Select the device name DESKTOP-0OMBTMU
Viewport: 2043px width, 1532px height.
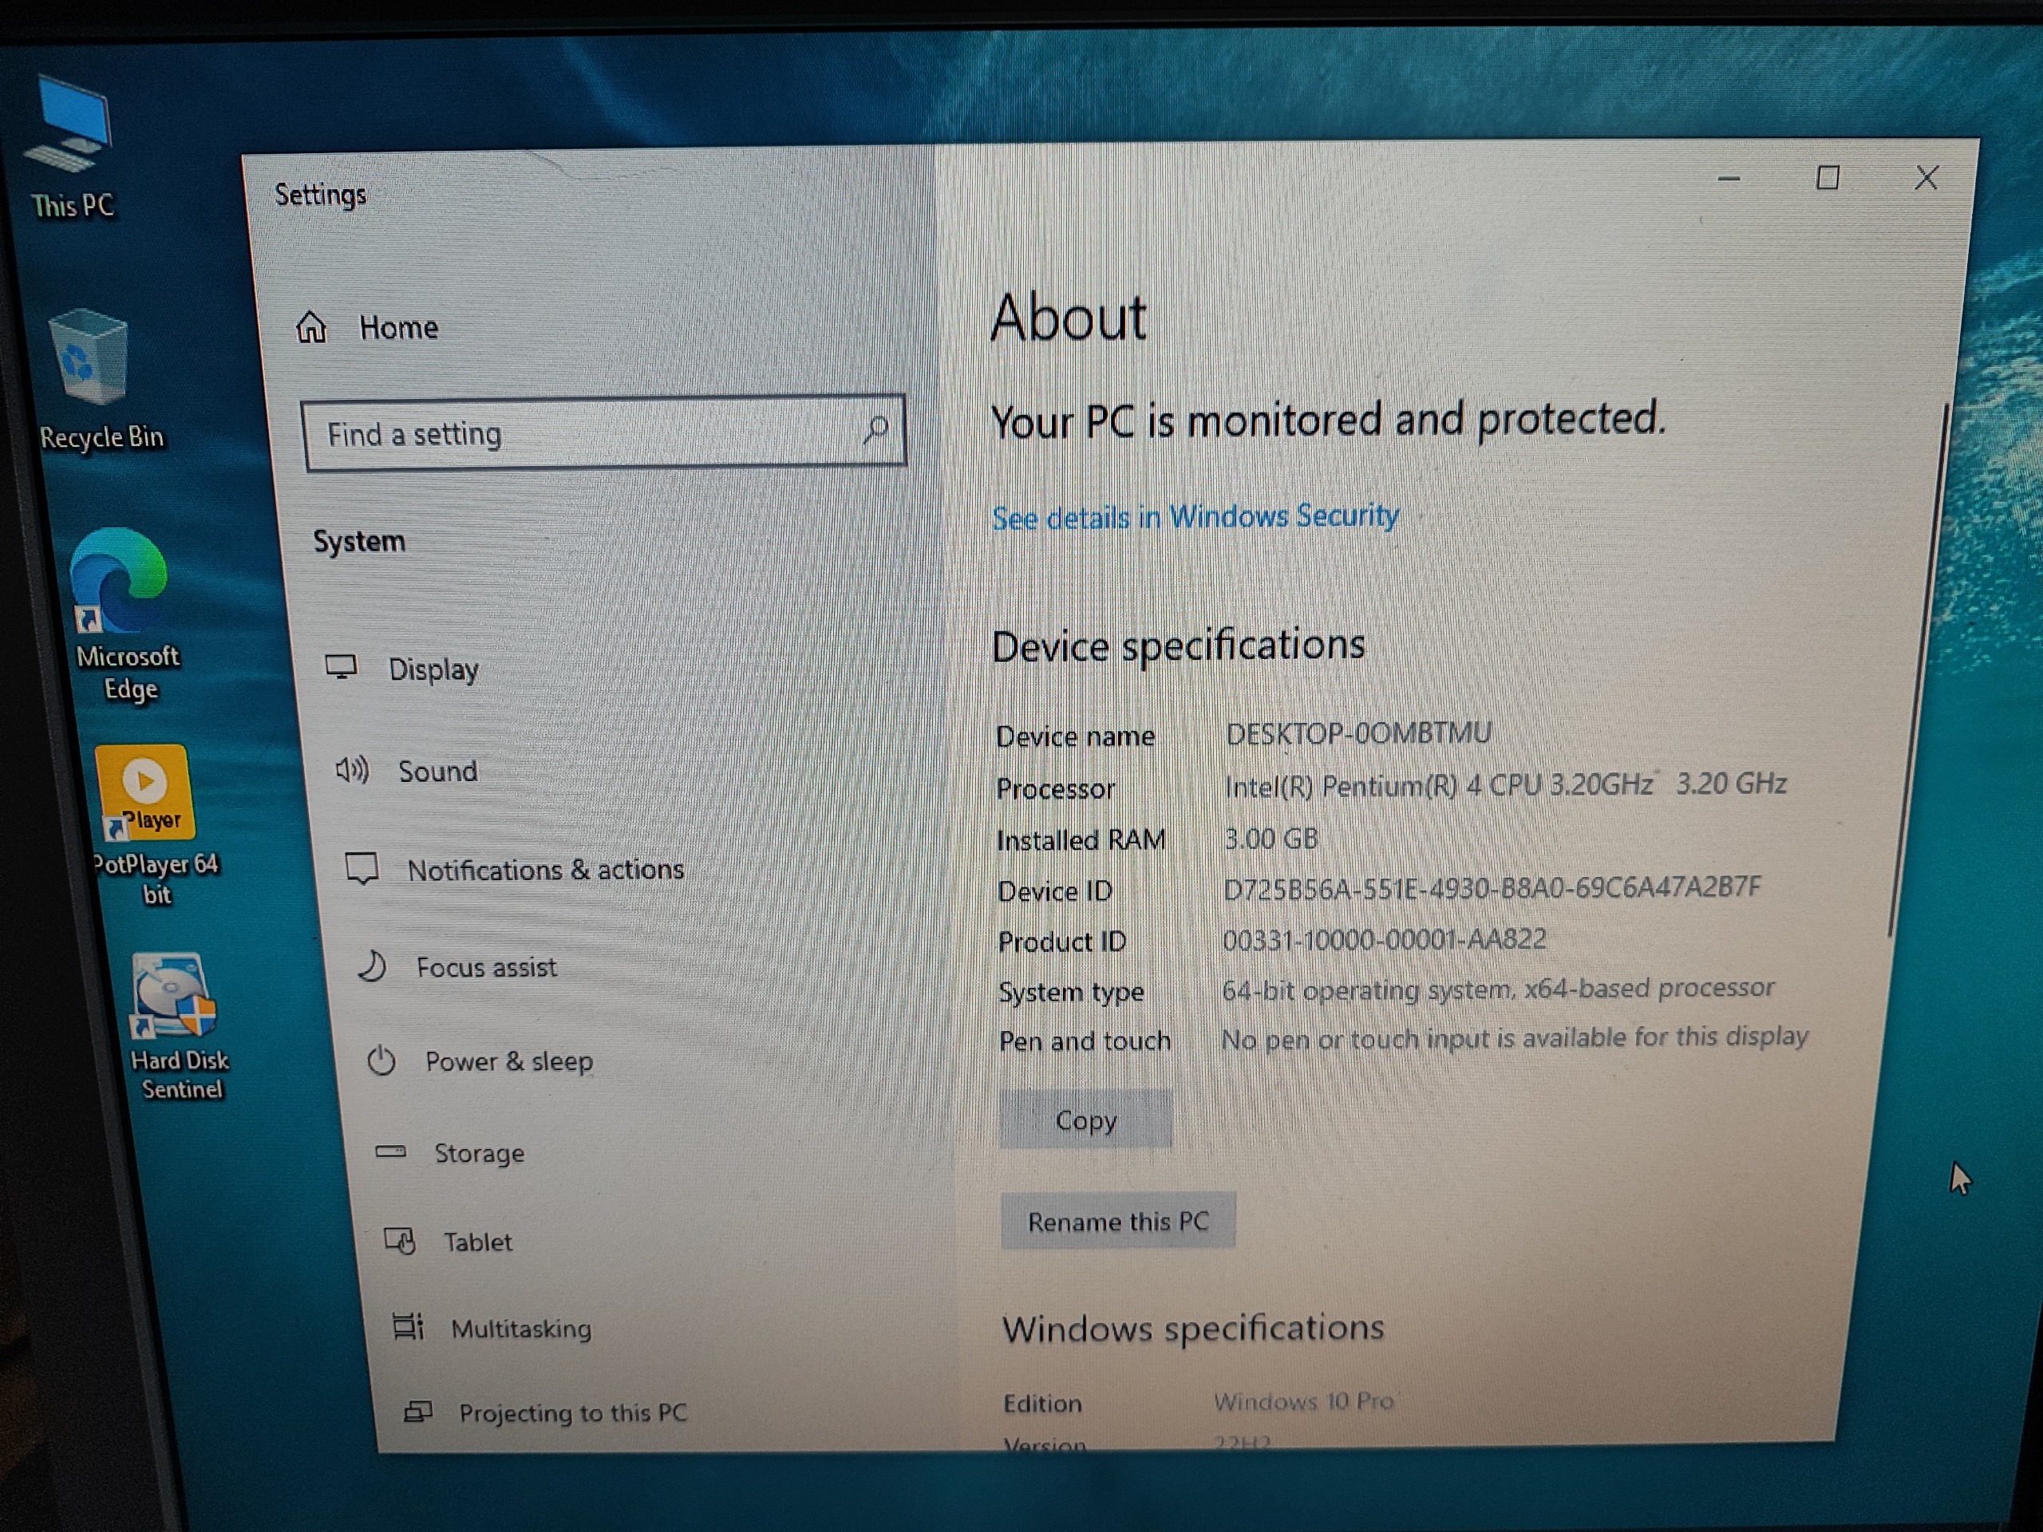(1357, 733)
